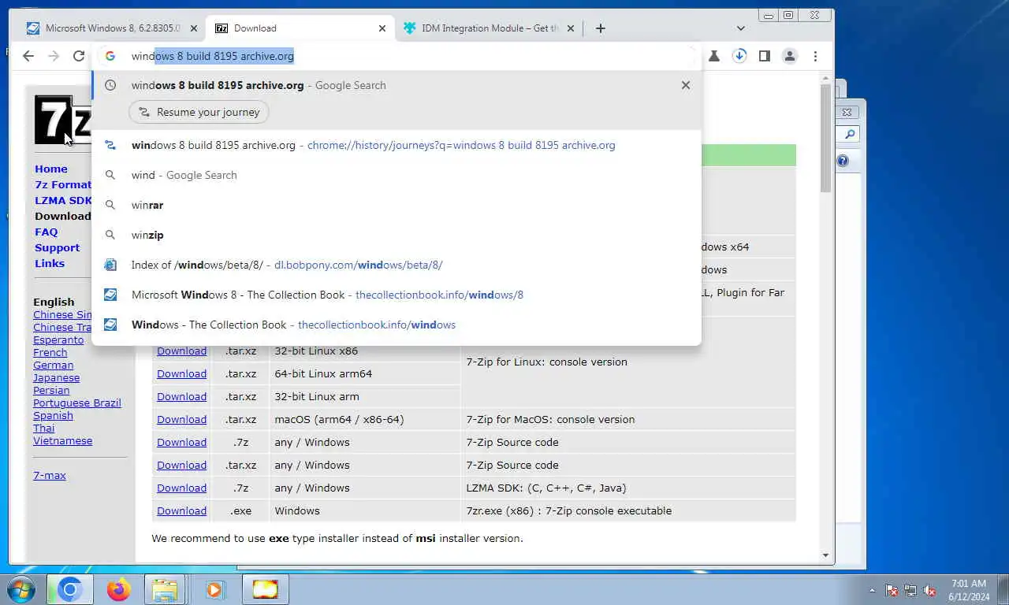The width and height of the screenshot is (1009, 605).
Task: Show the Chrome downloads bubble
Action: click(x=739, y=56)
